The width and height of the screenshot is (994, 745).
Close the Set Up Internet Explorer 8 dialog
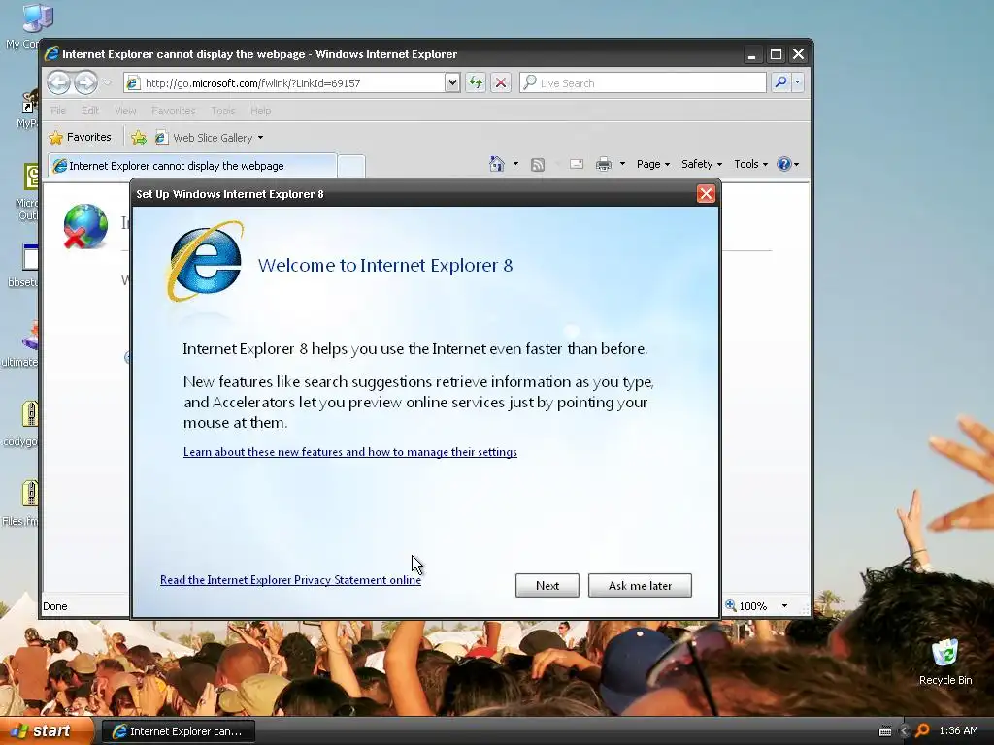[x=706, y=194]
